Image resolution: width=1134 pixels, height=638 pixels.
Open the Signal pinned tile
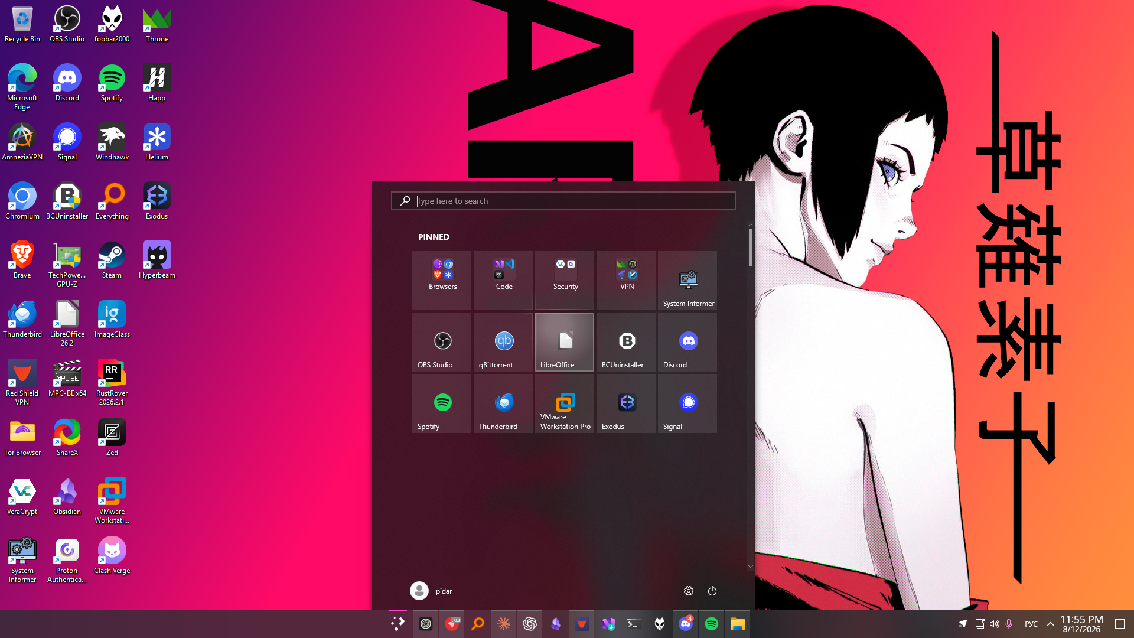[x=687, y=403]
